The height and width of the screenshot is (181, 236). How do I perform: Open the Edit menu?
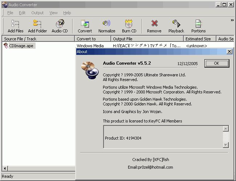click(x=22, y=13)
